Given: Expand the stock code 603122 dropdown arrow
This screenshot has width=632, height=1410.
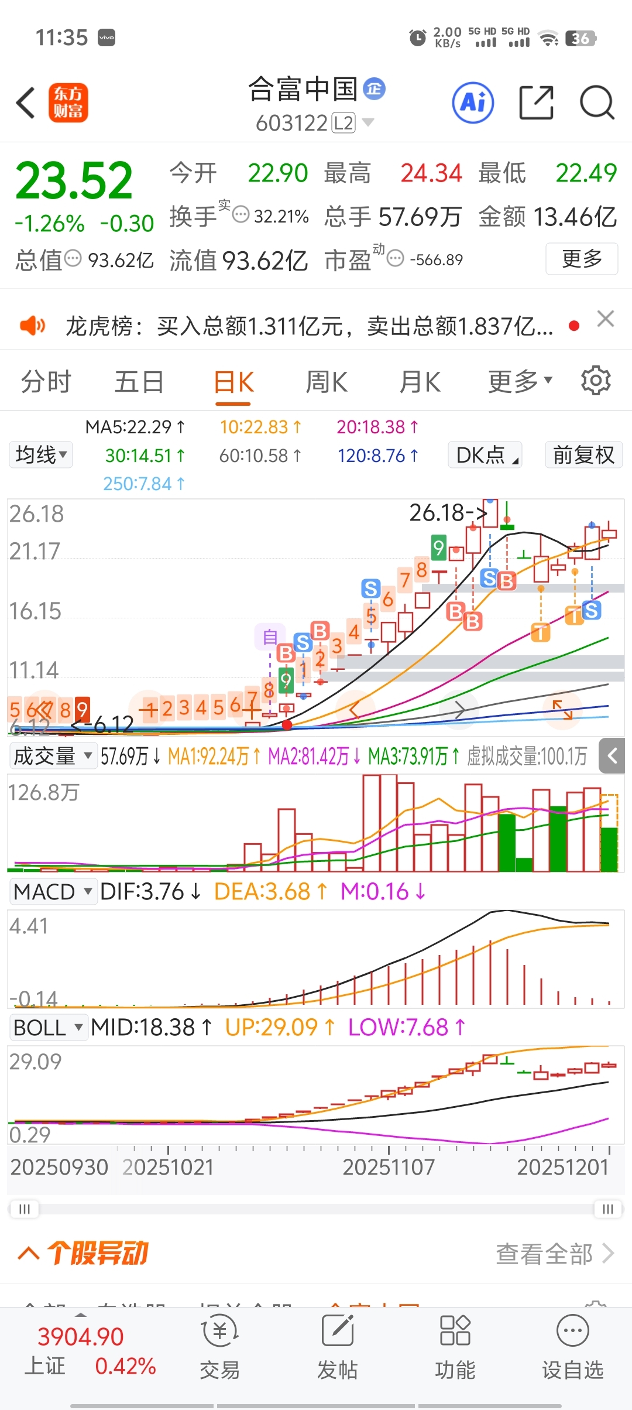Looking at the screenshot, I should click(368, 122).
